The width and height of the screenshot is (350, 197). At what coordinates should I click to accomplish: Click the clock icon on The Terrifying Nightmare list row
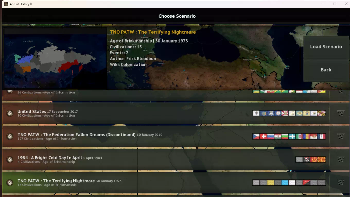[x=10, y=183]
